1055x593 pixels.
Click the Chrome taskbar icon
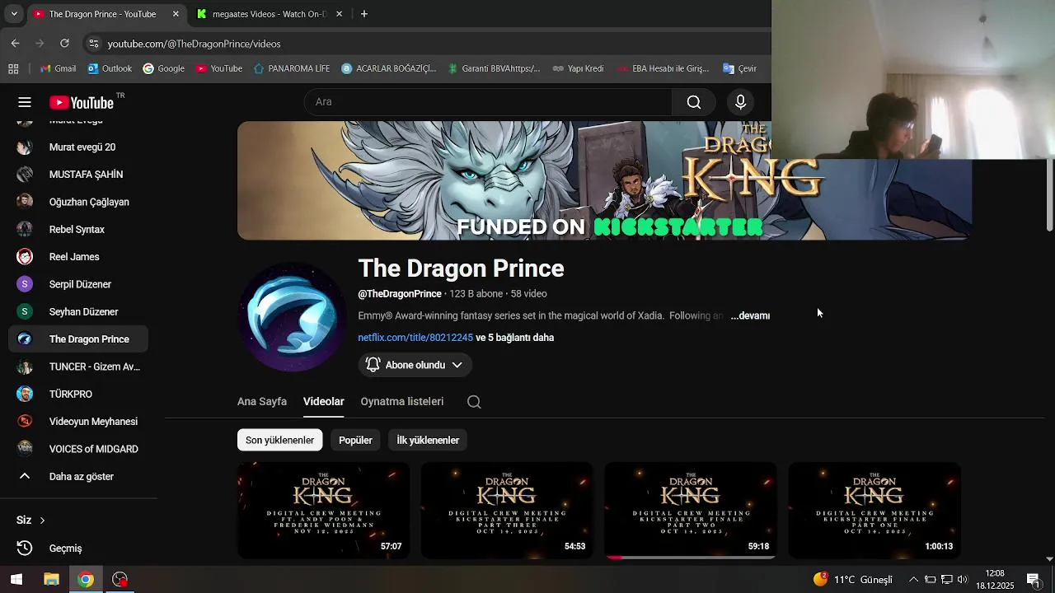point(86,580)
